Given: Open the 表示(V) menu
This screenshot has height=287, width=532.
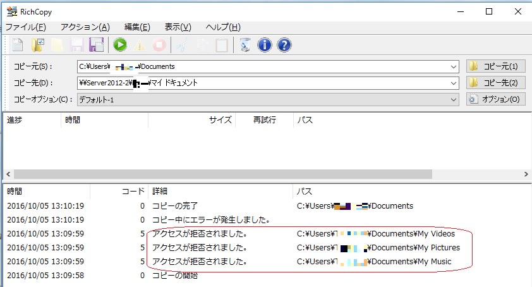Looking at the screenshot, I should click(178, 27).
